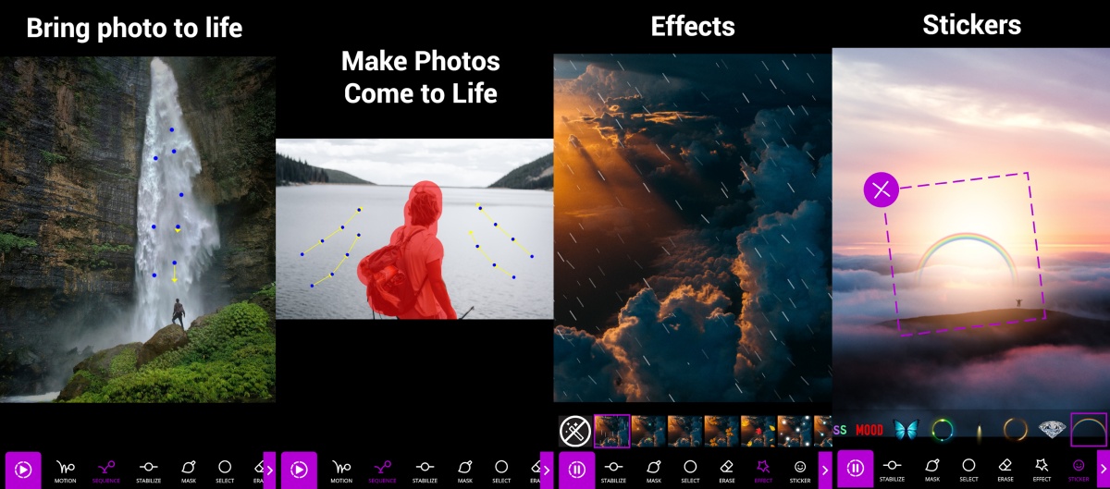Image resolution: width=1110 pixels, height=489 pixels.
Task: Activate highlighted Sticker tab in the Stickers toolbar
Action: pos(1079,470)
